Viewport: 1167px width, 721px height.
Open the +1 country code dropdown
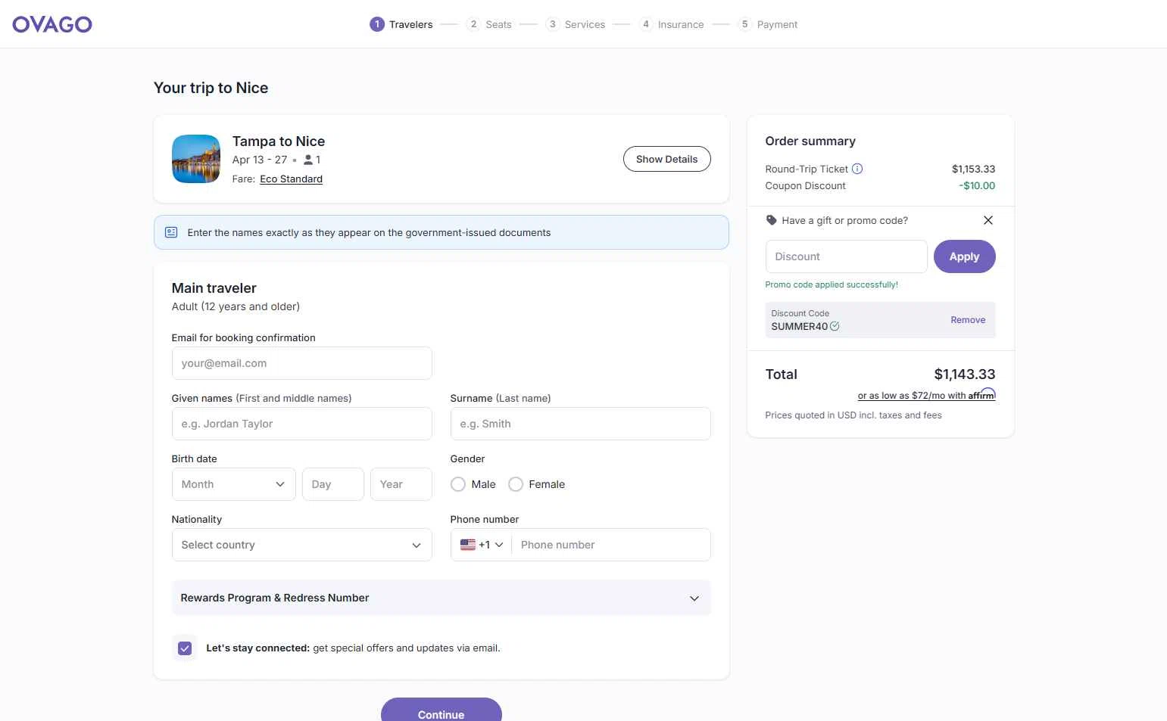[482, 545]
